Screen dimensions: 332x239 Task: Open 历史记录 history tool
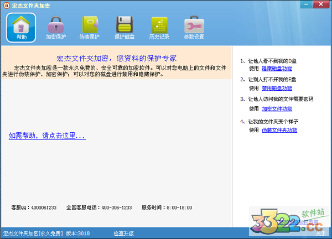point(159,28)
